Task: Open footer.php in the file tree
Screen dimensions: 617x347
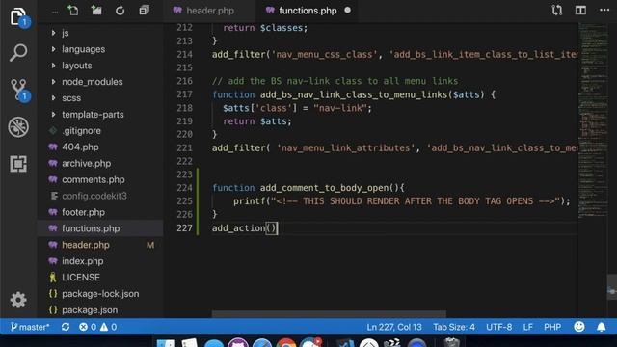Action: 83,212
